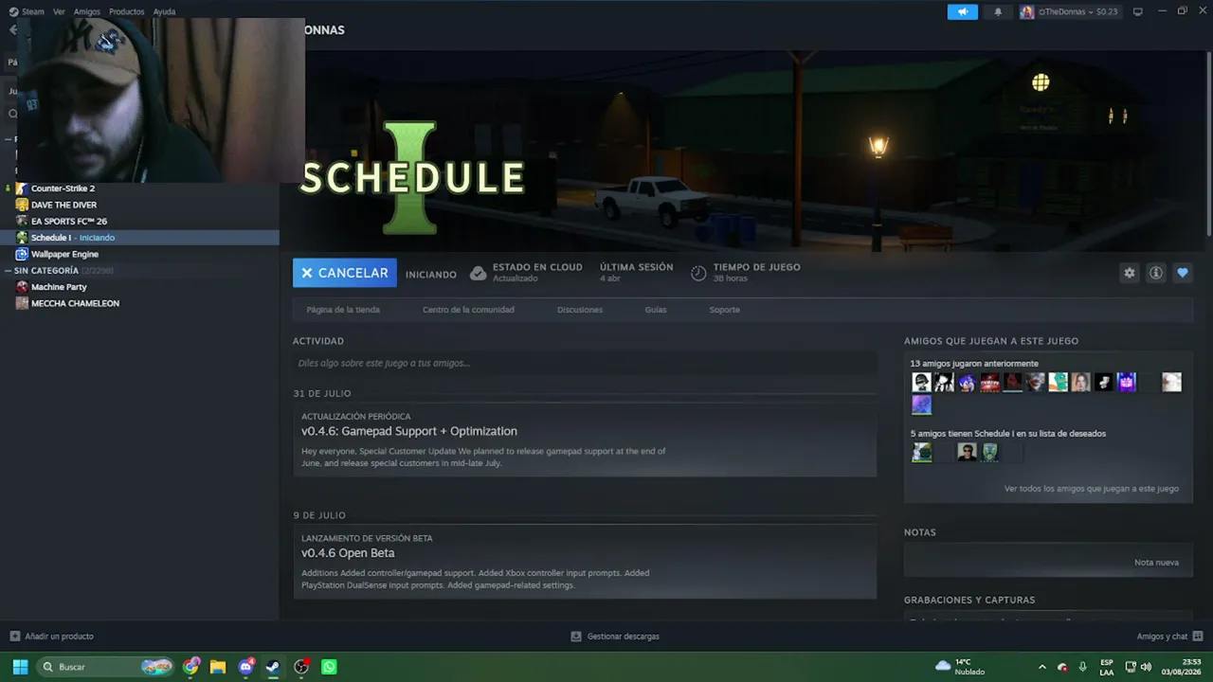
Task: Click the main page vertical scrollbar
Action: click(1208, 142)
